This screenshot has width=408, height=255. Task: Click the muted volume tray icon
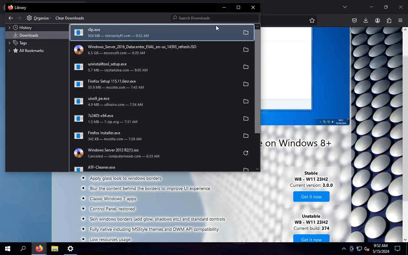(x=367, y=249)
